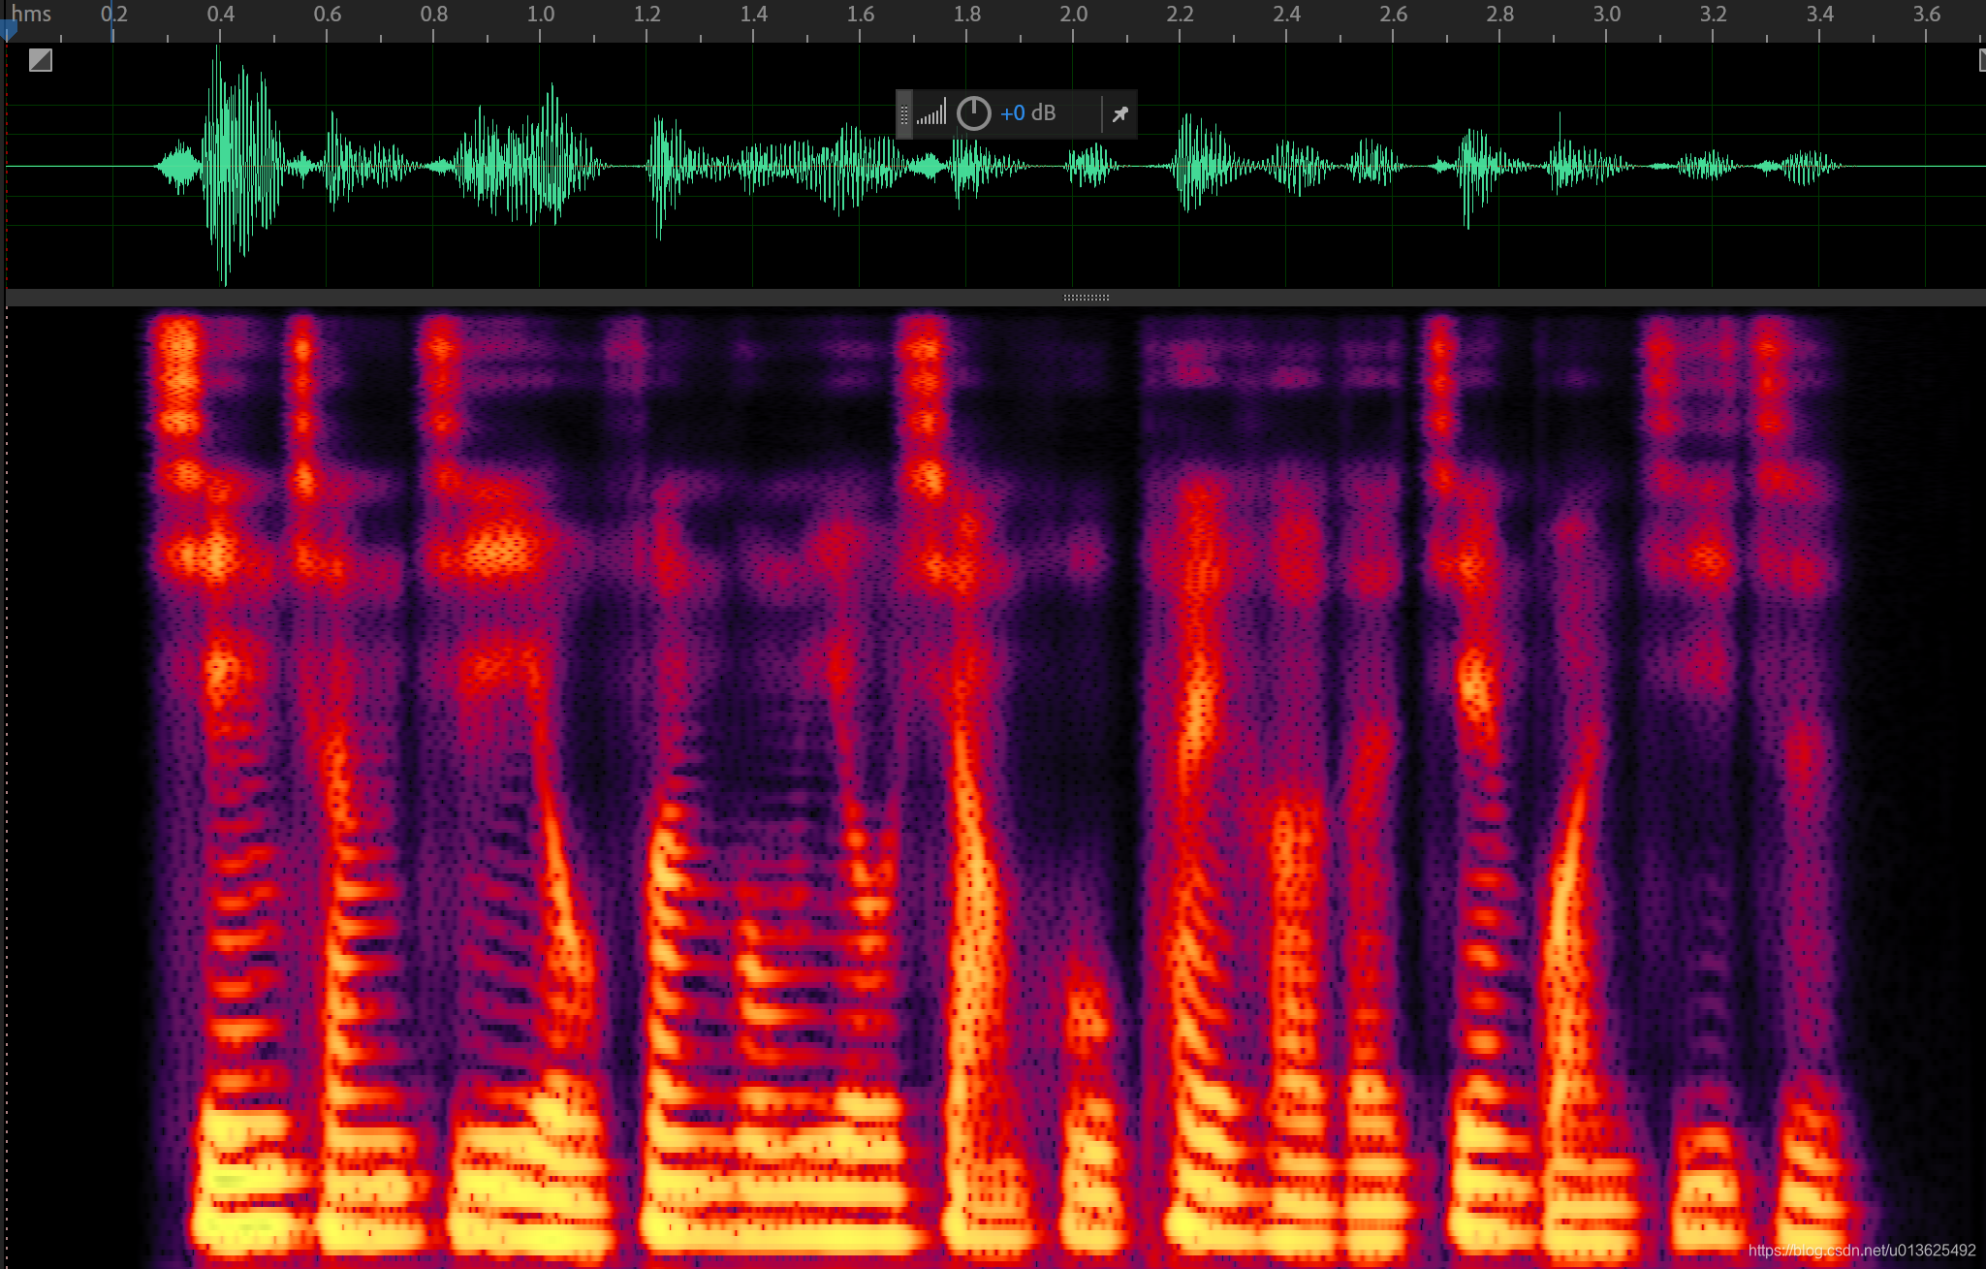This screenshot has height=1269, width=1986.
Task: Click the 3.4 label on the time ruler
Action: pyautogui.click(x=1821, y=15)
